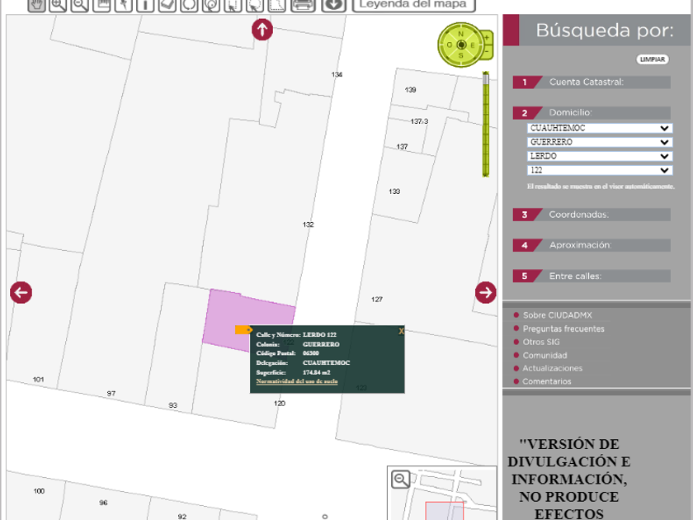This screenshot has width=693, height=520.
Task: Select the zoom in magnifier tool
Action: (x=58, y=5)
